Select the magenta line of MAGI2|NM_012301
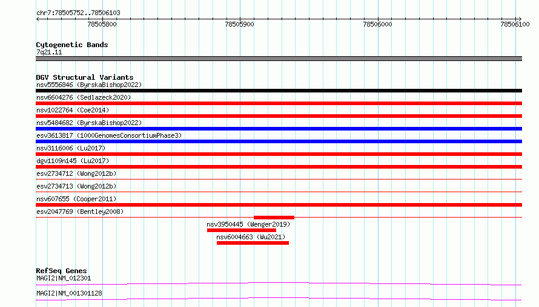539x307 pixels. (x=279, y=283)
